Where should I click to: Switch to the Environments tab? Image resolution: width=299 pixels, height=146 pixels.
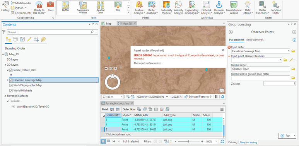[255, 40]
